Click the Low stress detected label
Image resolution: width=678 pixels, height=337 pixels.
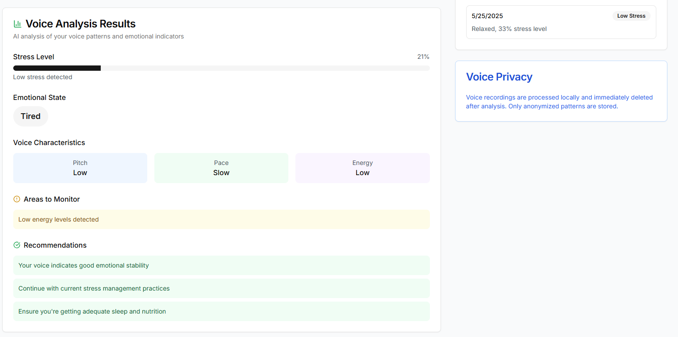click(42, 77)
